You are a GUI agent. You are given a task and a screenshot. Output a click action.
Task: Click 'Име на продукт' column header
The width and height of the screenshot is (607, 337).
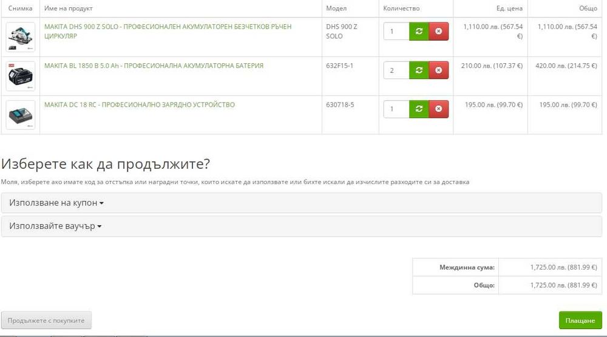[x=69, y=8]
